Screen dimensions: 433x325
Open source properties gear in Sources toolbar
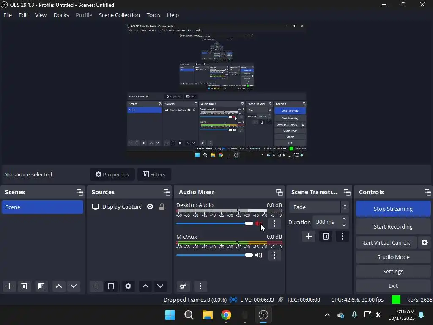tap(128, 286)
